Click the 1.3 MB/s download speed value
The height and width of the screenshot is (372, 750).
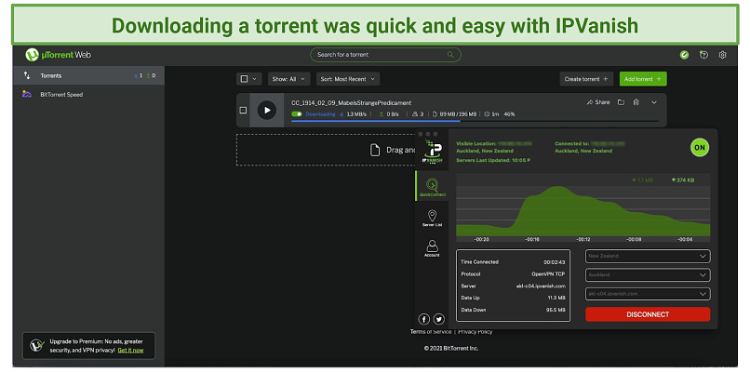click(x=356, y=114)
